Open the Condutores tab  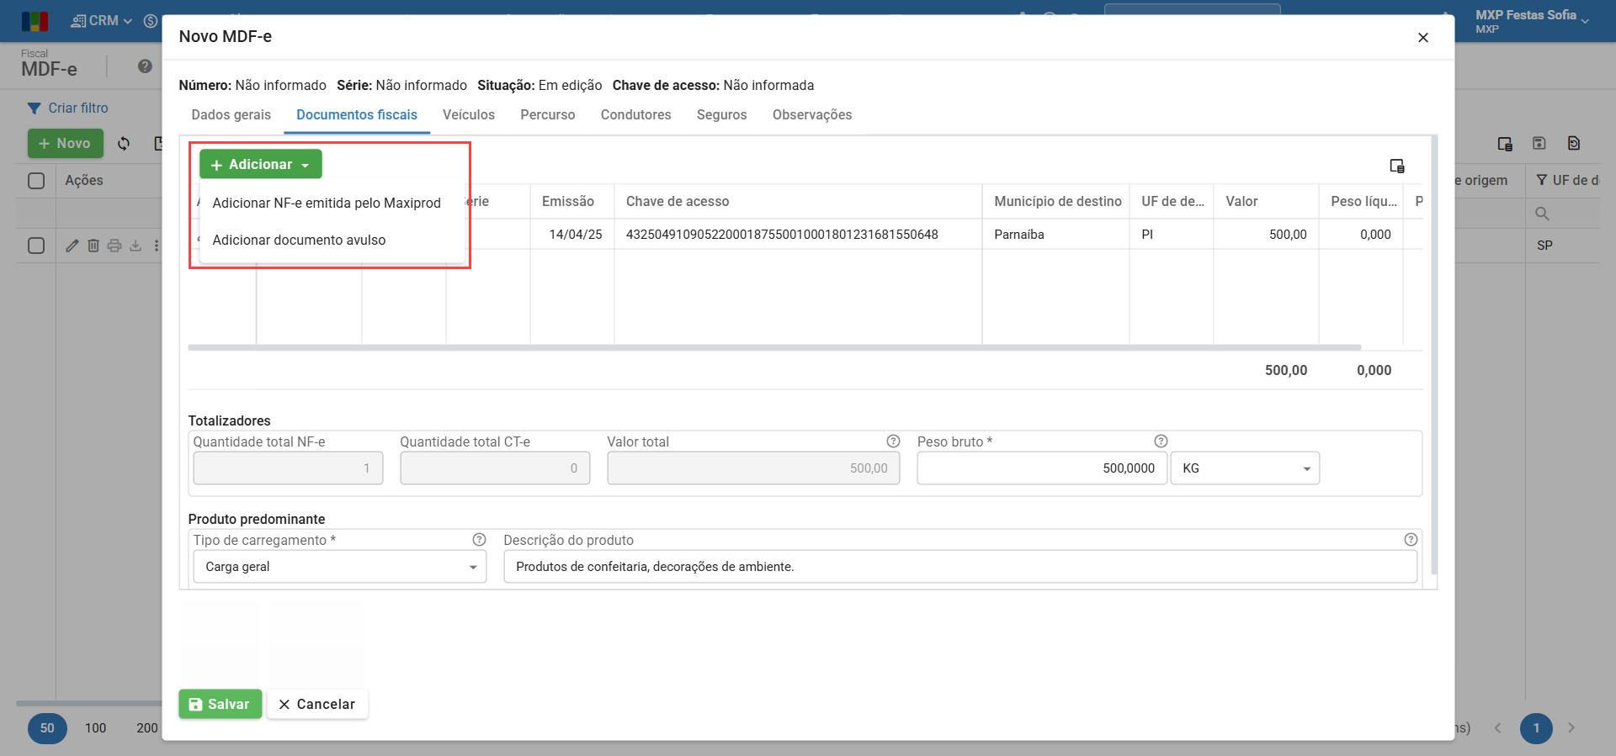pyautogui.click(x=636, y=115)
